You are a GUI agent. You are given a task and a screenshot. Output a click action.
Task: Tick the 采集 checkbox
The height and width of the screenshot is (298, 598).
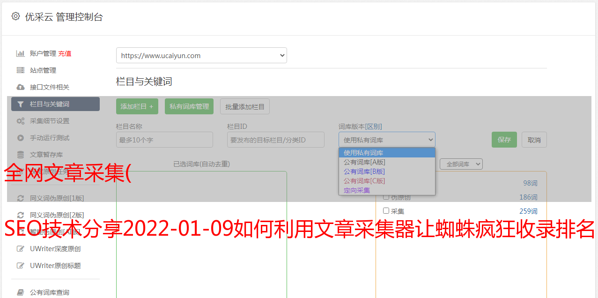pyautogui.click(x=386, y=211)
